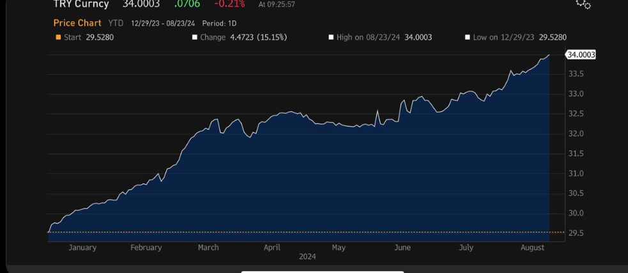Select the June label on time axis
The width and height of the screenshot is (628, 273).
(x=402, y=247)
